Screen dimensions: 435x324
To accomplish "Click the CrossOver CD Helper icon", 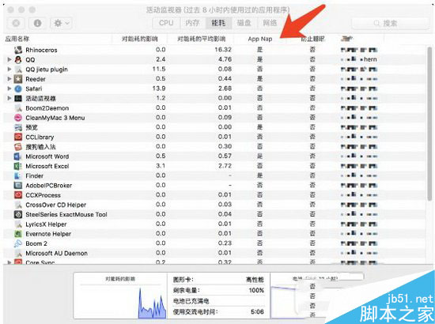I will click(18, 205).
